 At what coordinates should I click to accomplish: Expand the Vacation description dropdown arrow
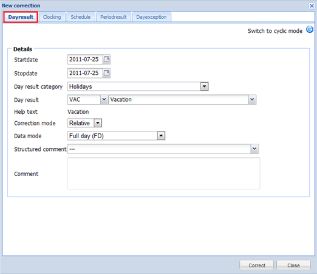tap(252, 99)
